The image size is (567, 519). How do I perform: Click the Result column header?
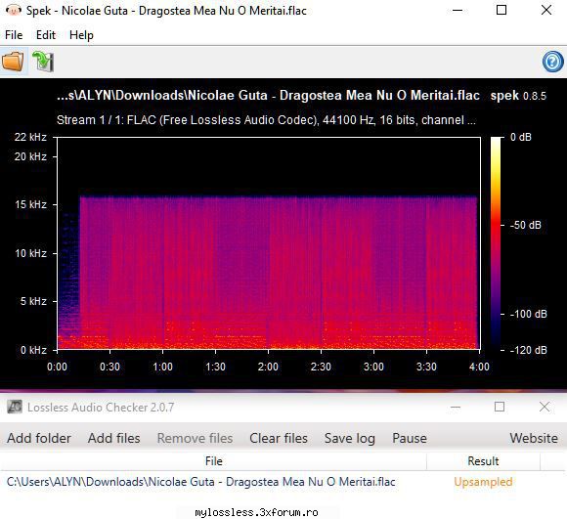[483, 461]
